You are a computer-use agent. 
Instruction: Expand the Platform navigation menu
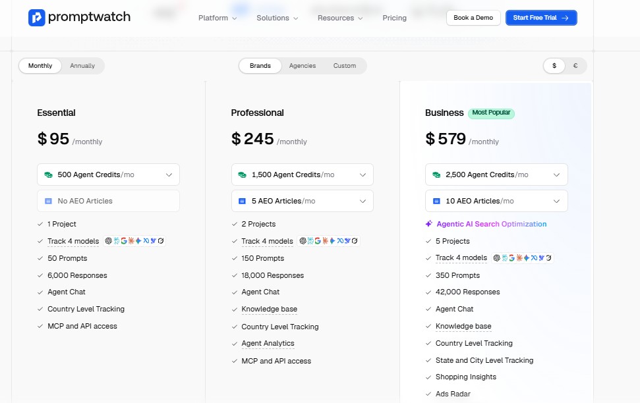(x=218, y=18)
